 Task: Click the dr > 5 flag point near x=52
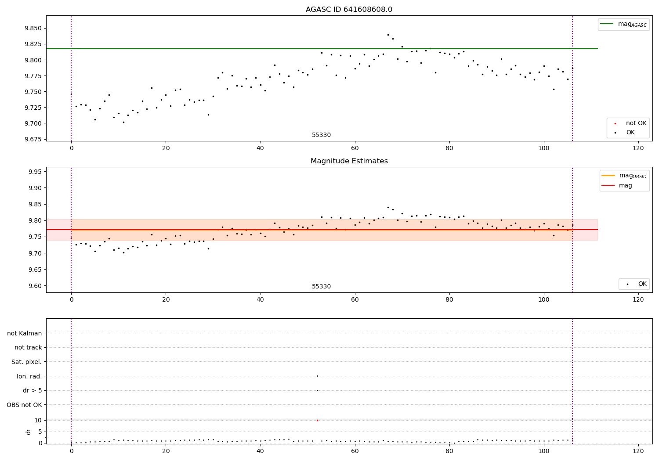(317, 390)
